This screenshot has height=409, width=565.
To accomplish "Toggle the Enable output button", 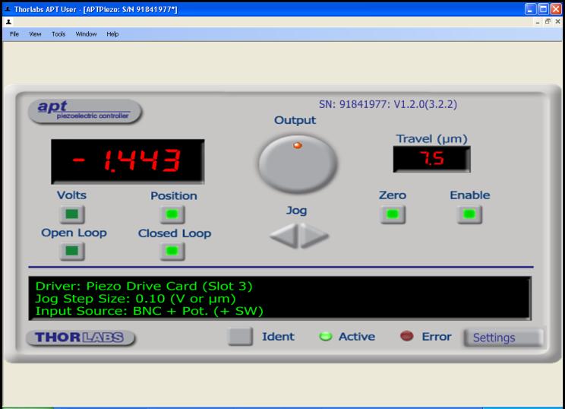I will pos(469,214).
